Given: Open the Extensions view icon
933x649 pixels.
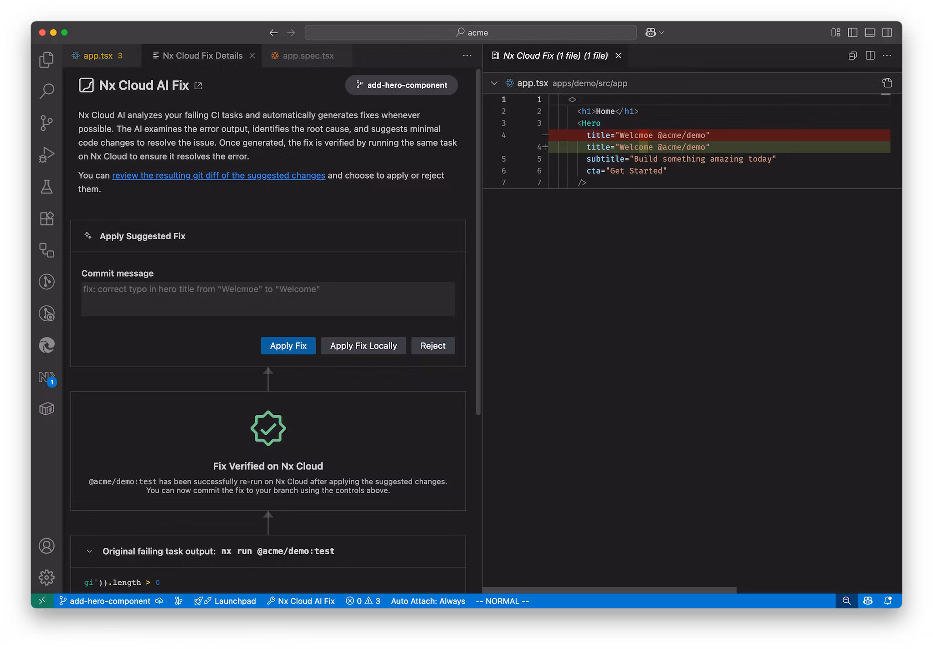Looking at the screenshot, I should tap(46, 219).
